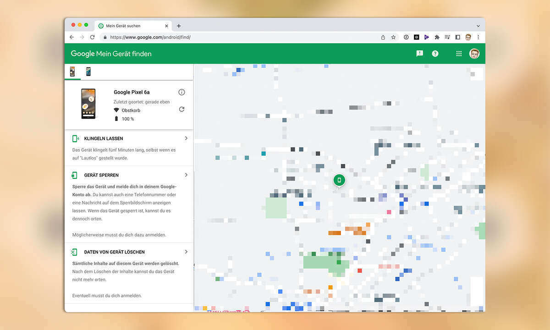550x330 pixels.
Task: Click the Google Pixel 6a phone image
Action: [88, 104]
